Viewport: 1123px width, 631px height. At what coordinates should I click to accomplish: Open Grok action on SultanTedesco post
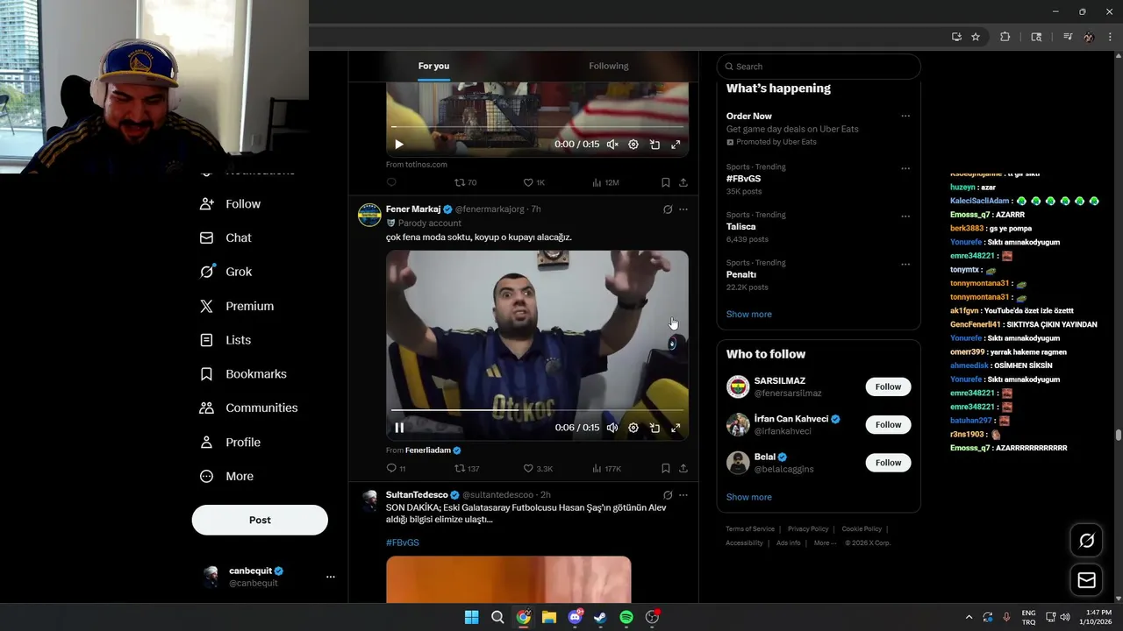tap(668, 495)
